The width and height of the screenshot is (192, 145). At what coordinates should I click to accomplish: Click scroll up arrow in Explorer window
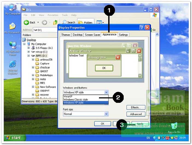pos(157,34)
